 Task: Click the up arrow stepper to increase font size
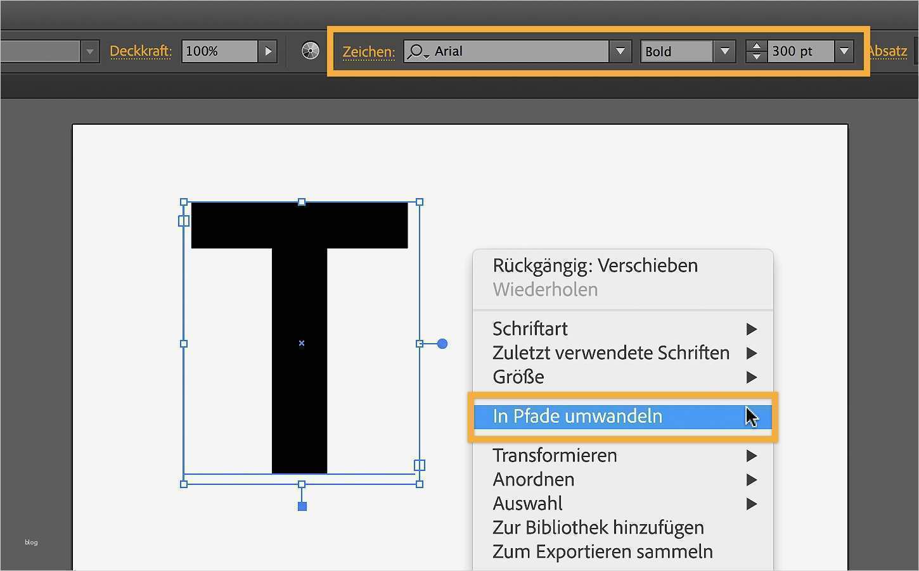(755, 45)
